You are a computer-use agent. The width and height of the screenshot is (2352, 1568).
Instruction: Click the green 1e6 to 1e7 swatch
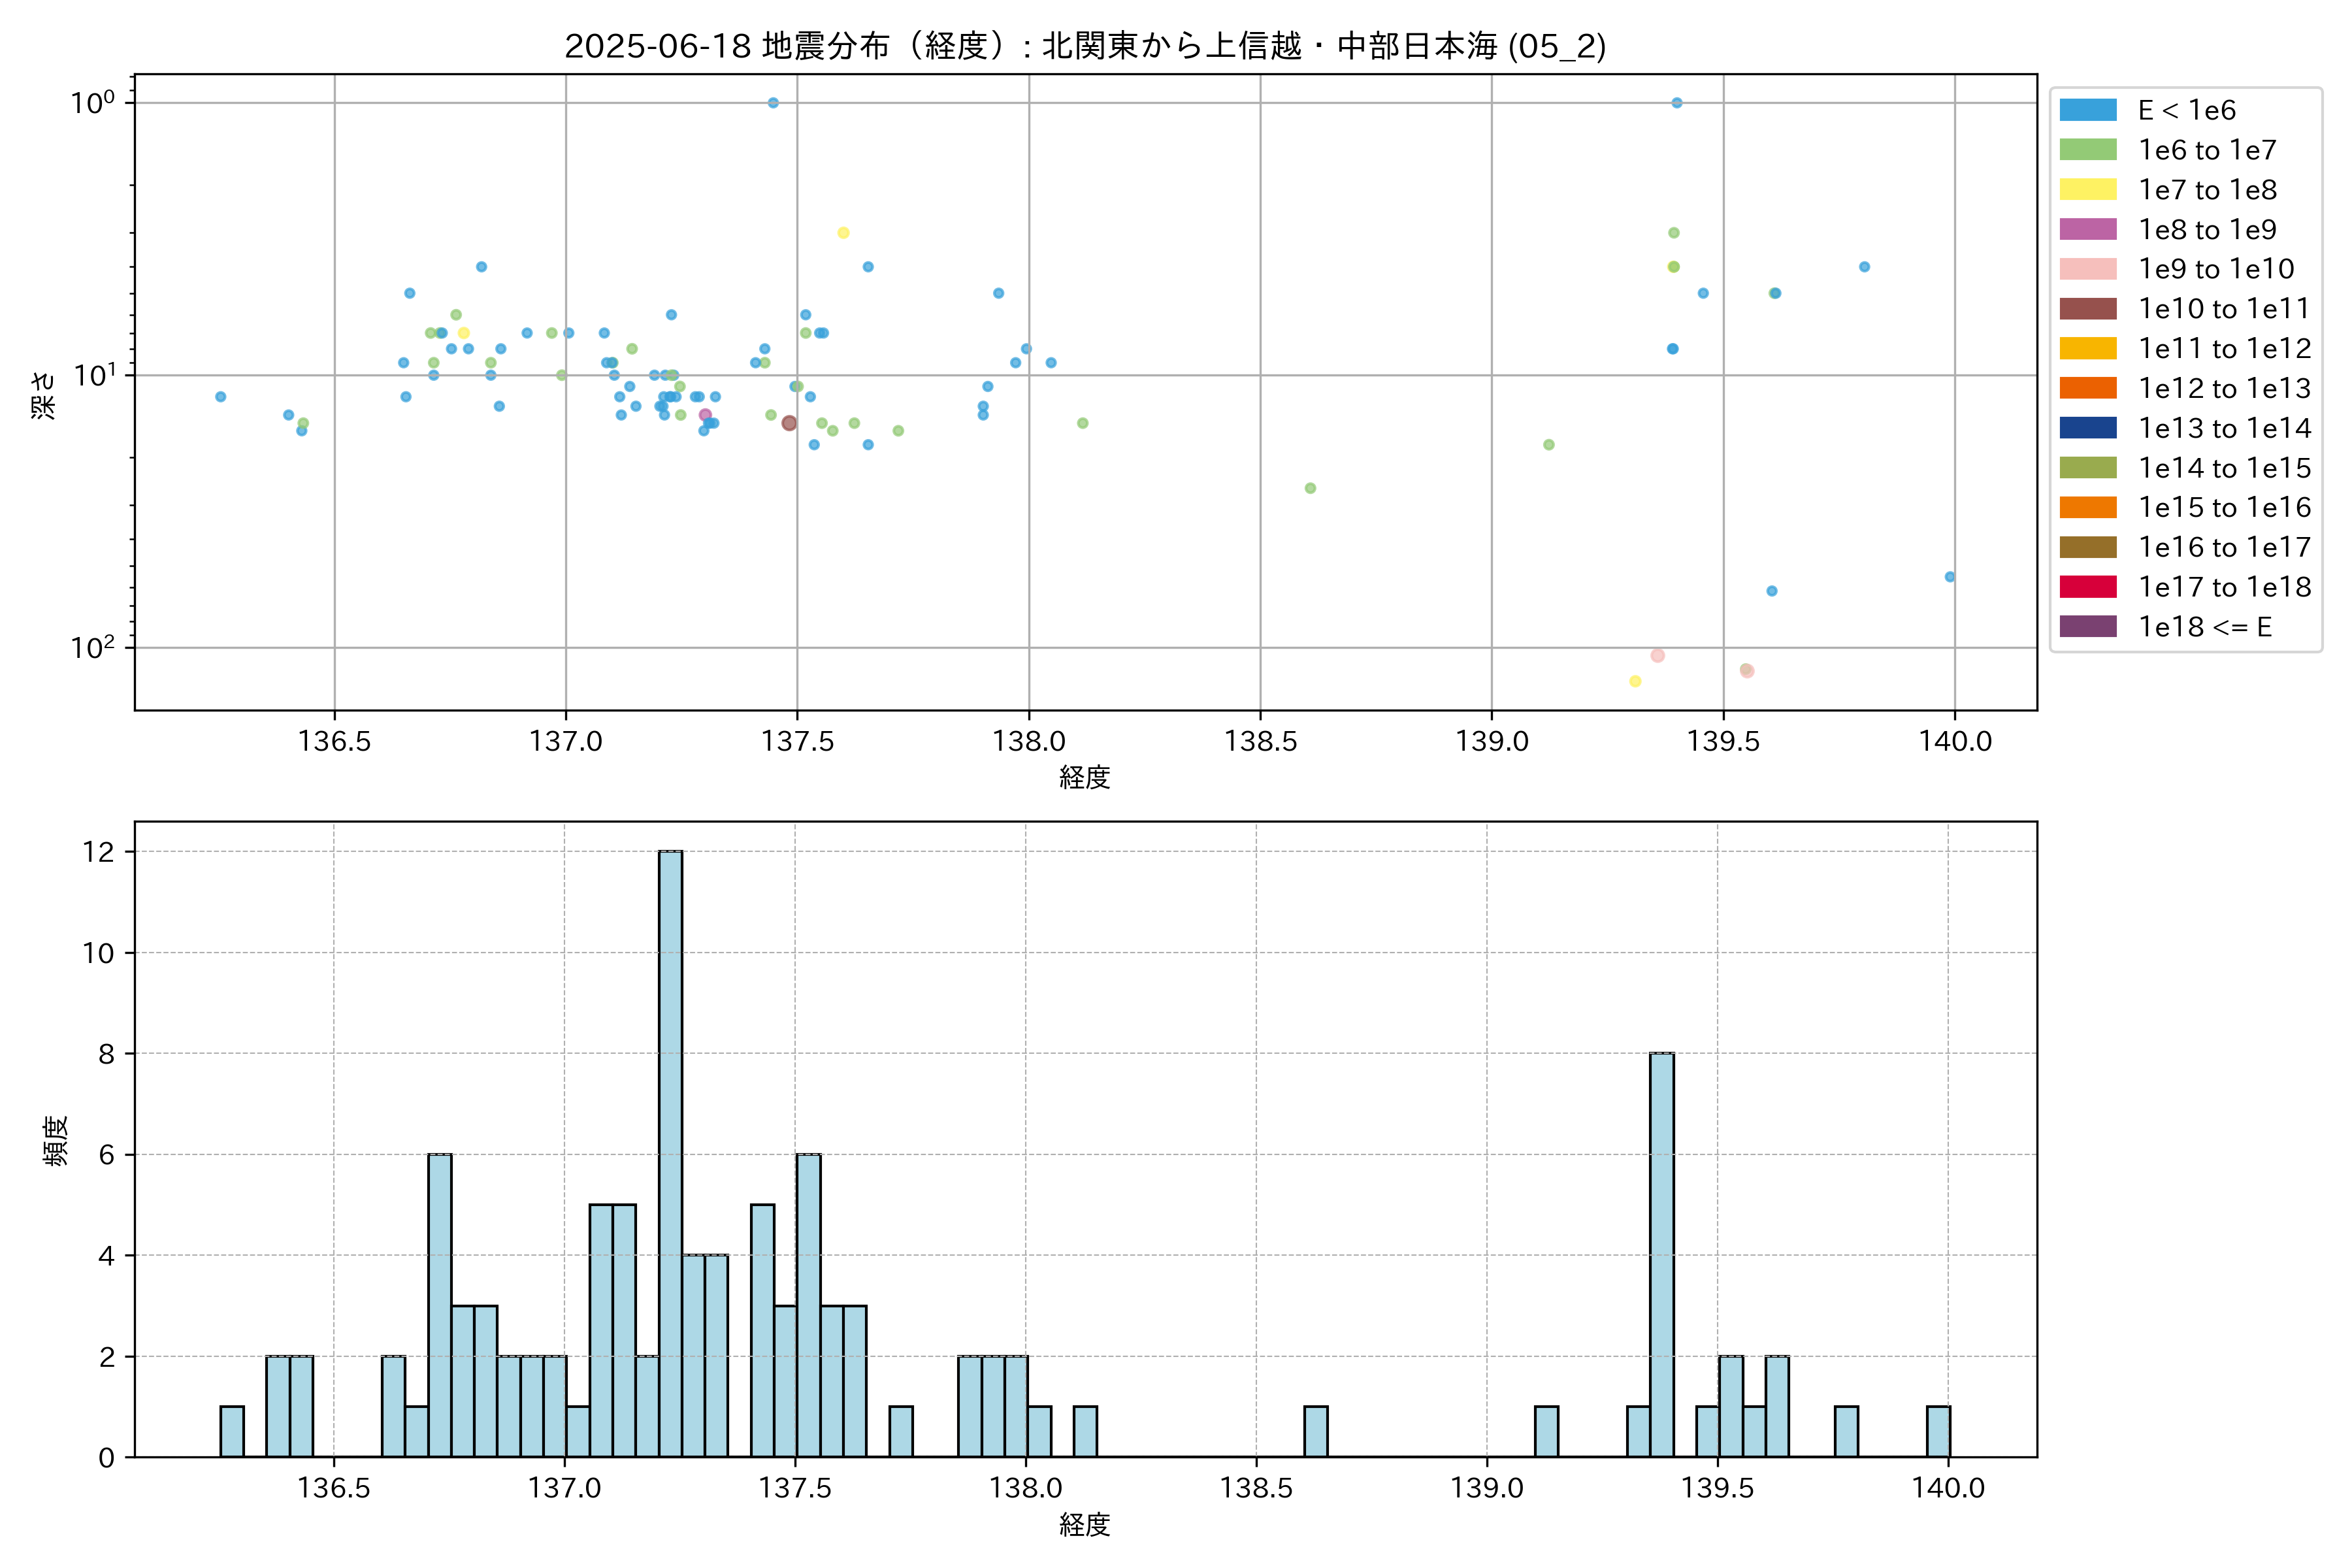click(x=2087, y=150)
